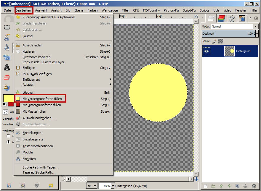The height and width of the screenshot is (191, 261).
Task: Lower the layer with the down arrow
Action: [x=229, y=186]
